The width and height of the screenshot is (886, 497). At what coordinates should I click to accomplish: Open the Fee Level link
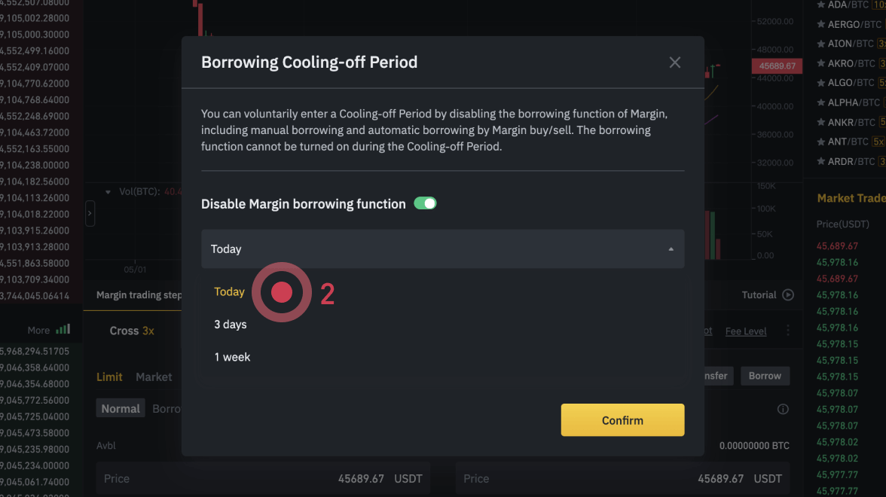tap(745, 331)
